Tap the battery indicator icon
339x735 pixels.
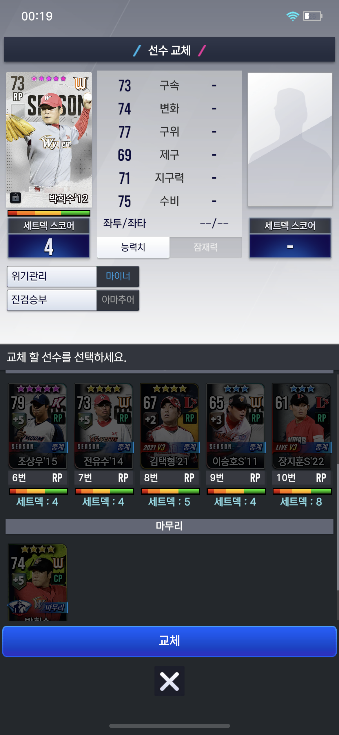tap(313, 16)
